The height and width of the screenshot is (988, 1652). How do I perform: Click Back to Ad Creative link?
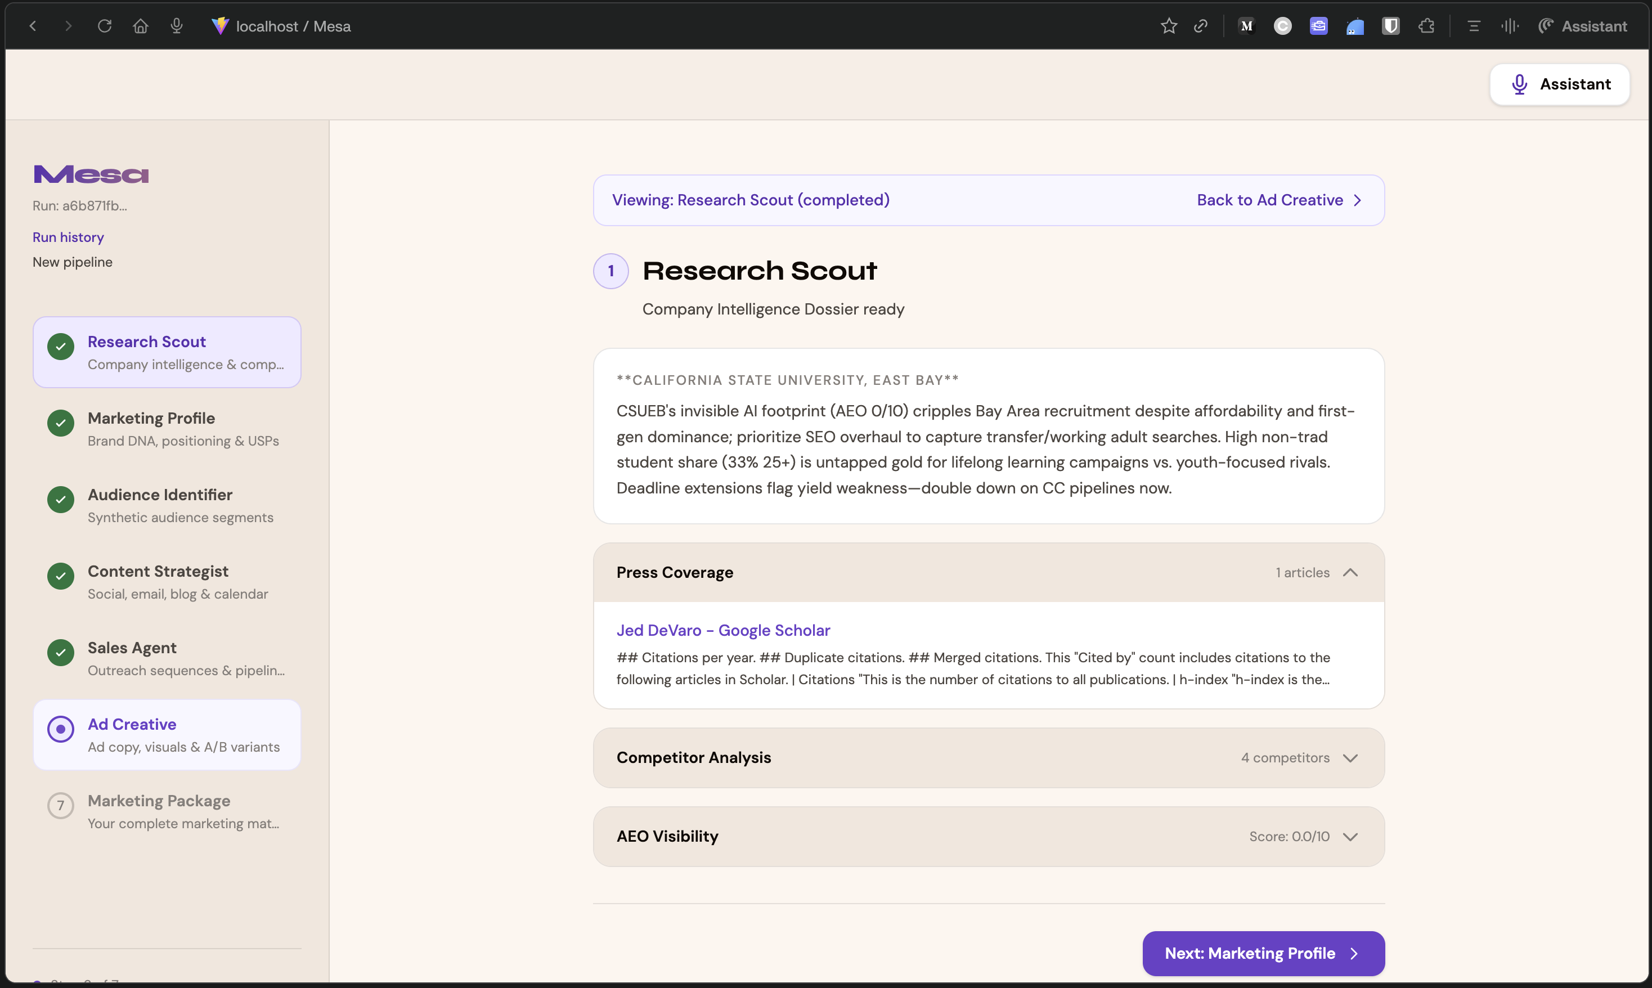pos(1278,200)
